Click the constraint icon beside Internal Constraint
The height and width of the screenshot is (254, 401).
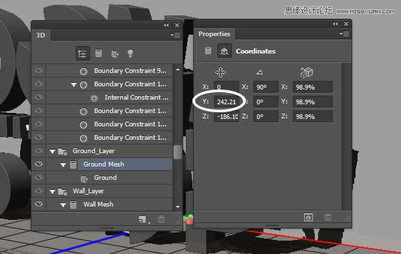click(94, 98)
